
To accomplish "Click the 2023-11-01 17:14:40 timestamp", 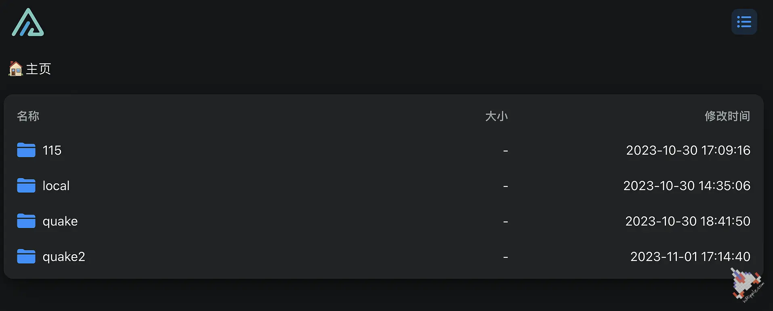I will click(x=690, y=257).
